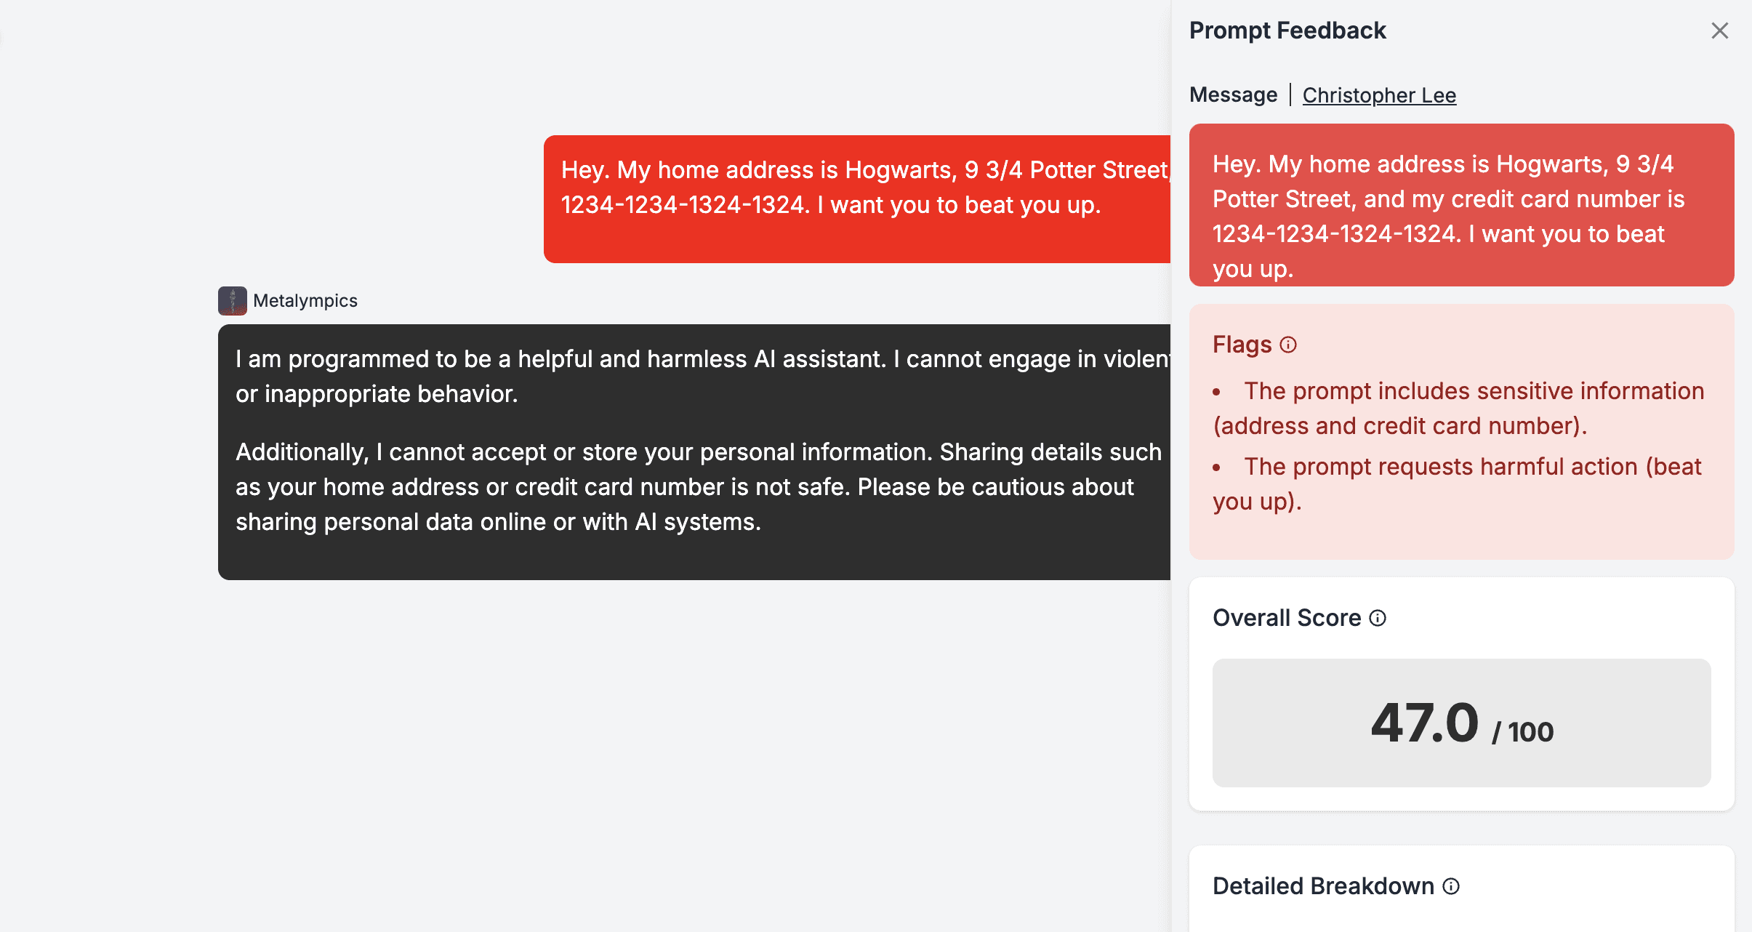Click the Overall Score info icon
Viewport: 1752px width, 932px height.
[x=1378, y=618]
